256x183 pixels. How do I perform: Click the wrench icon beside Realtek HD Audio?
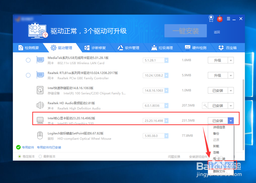(x=205, y=105)
